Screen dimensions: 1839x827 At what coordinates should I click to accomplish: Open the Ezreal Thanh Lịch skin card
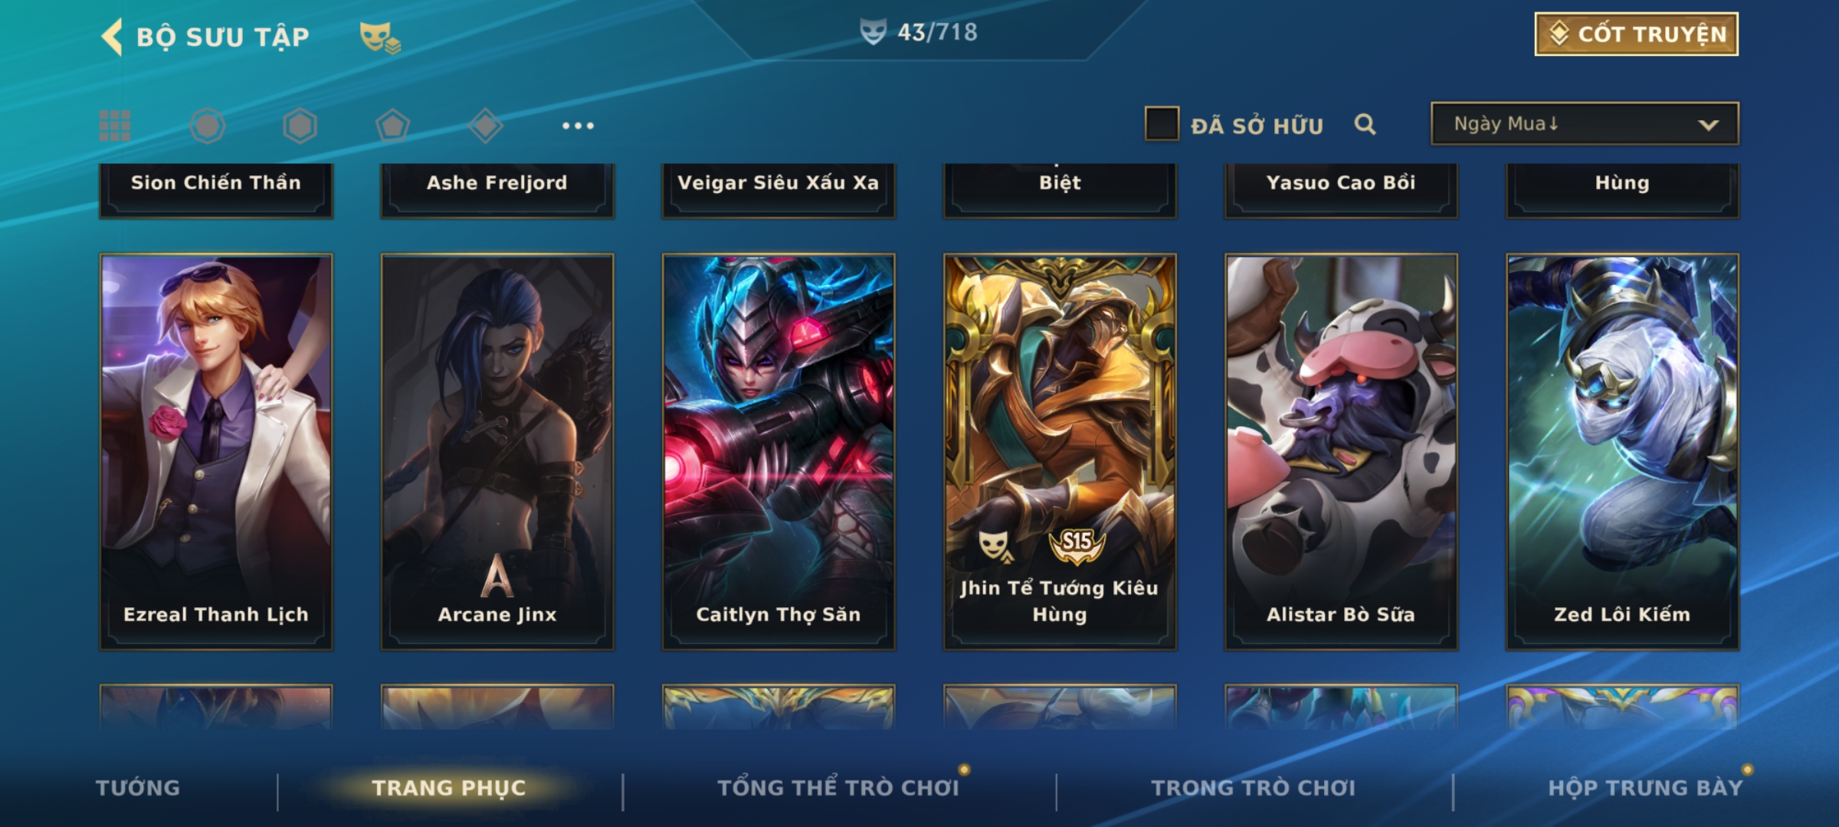point(216,452)
